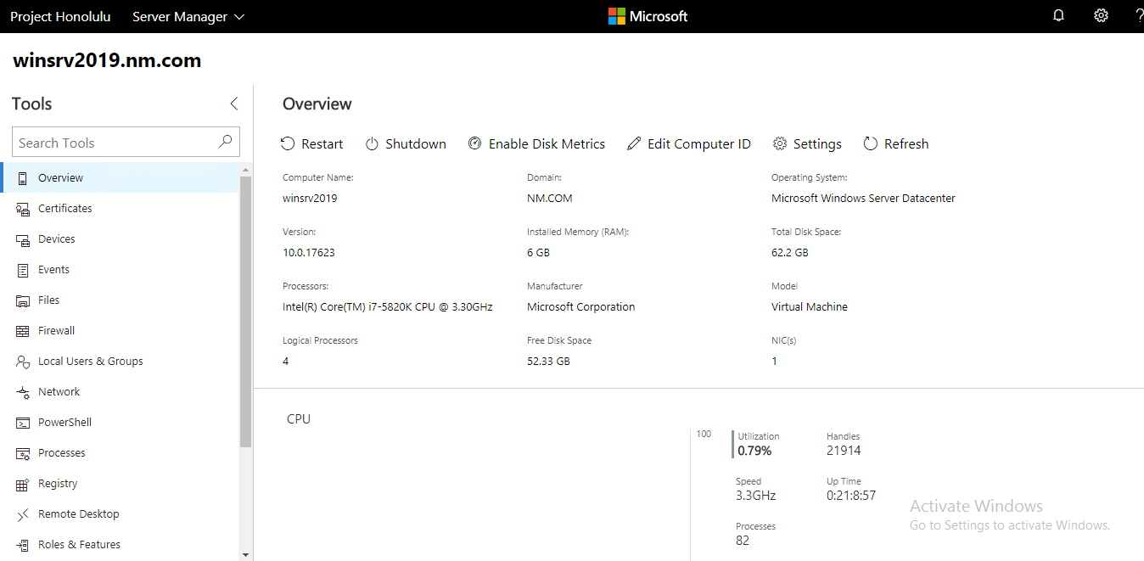Viewport: 1144px width, 561px height.
Task: Open the Firewall tool
Action: (x=57, y=330)
